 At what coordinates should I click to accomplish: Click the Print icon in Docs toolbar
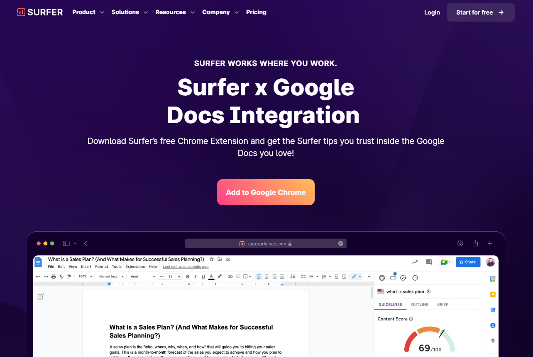pyautogui.click(x=54, y=277)
